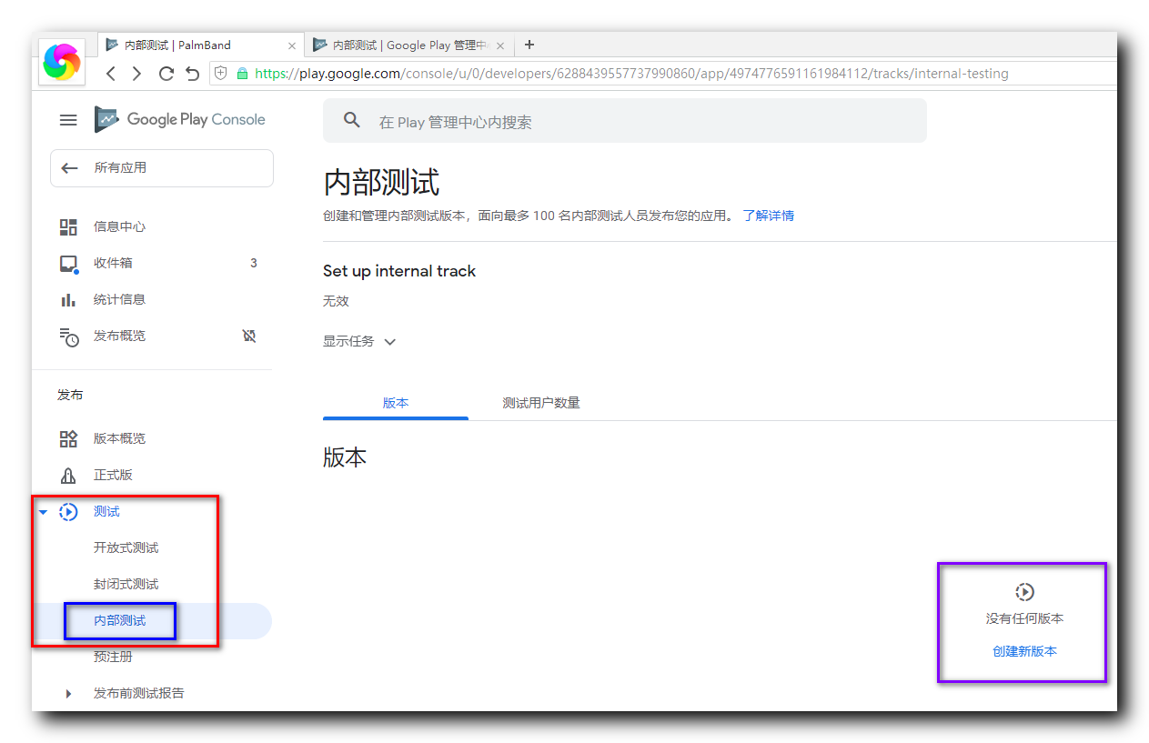Viewport: 1149px width, 743px height.
Task: Open 封闭式测试 in sidebar
Action: (126, 584)
